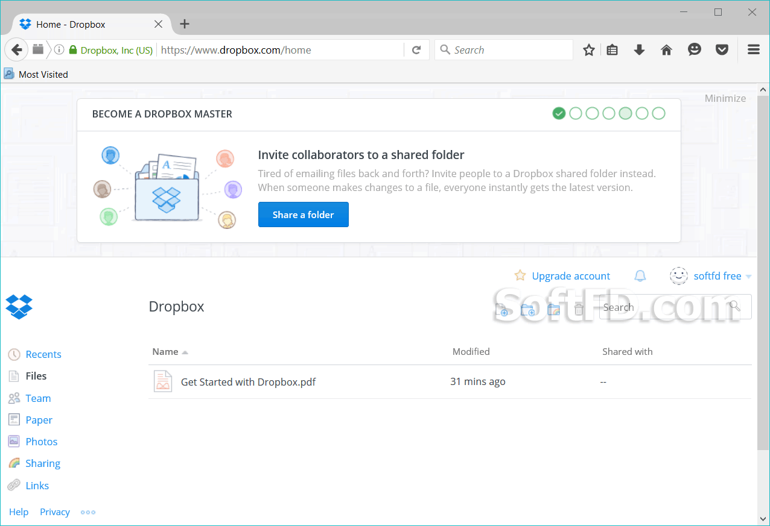Click the 31 mins ago modified time
770x526 pixels.
(478, 381)
